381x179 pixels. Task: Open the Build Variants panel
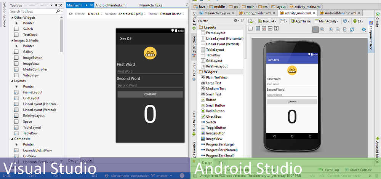(x=194, y=123)
